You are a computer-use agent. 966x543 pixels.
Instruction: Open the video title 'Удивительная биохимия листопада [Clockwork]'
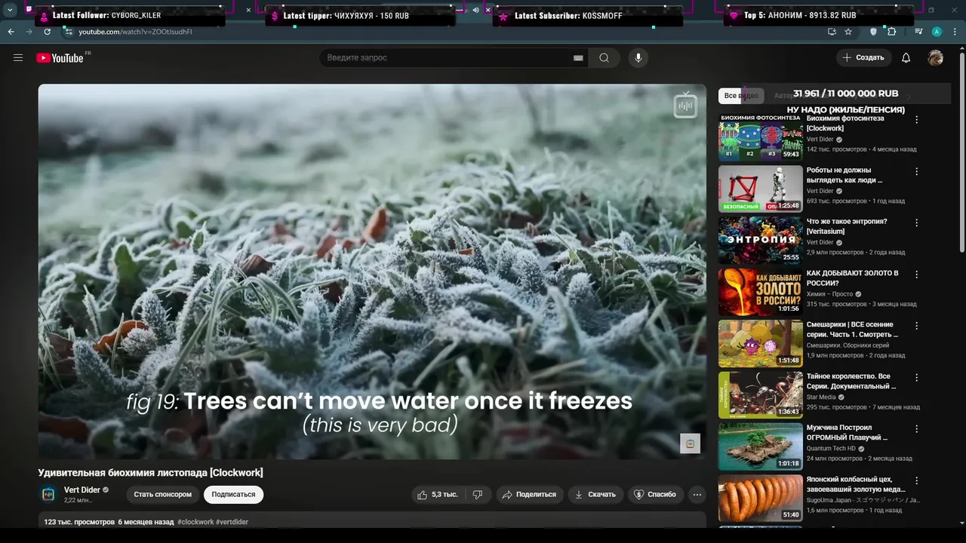point(151,473)
